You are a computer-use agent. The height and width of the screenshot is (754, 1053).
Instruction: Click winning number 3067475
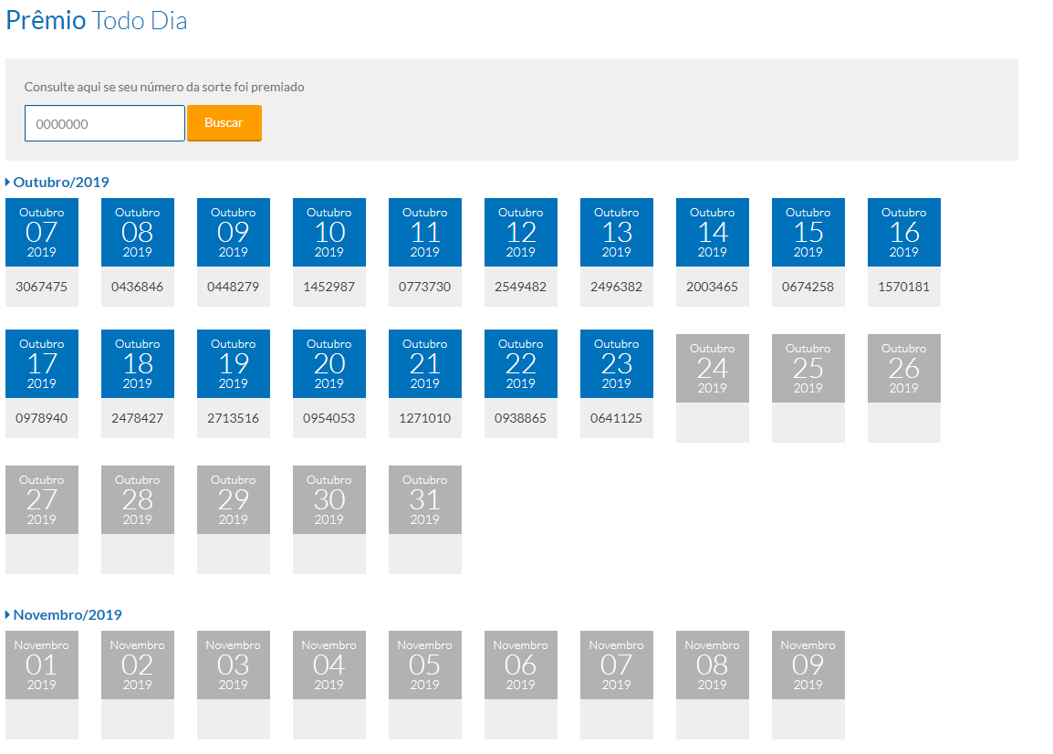tap(42, 287)
